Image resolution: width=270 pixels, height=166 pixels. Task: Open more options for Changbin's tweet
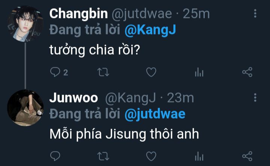255,13
